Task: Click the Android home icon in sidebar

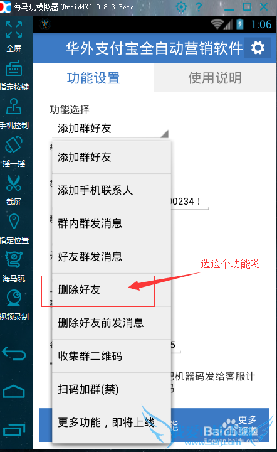Action: click(x=14, y=392)
